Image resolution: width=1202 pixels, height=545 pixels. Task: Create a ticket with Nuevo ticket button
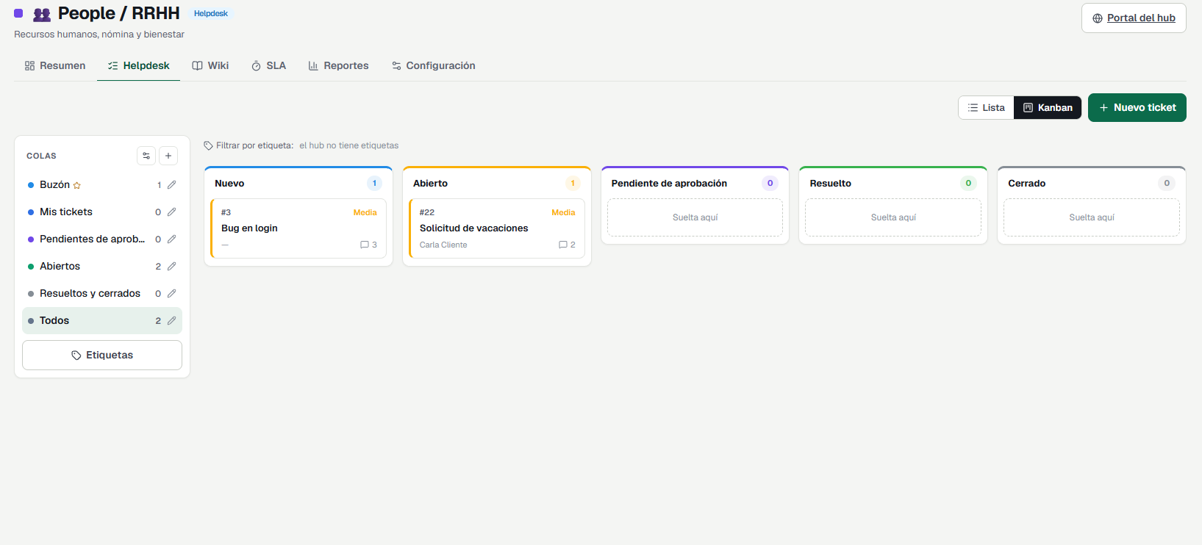coord(1137,108)
